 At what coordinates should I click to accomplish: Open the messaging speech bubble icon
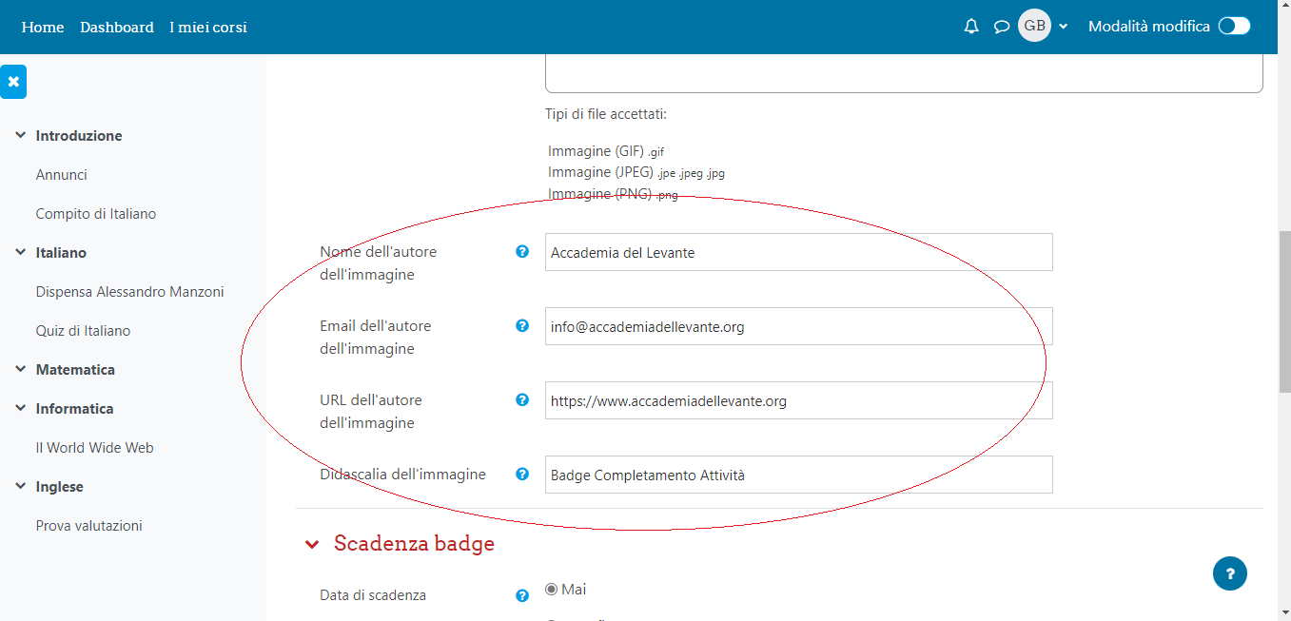[x=1002, y=27]
